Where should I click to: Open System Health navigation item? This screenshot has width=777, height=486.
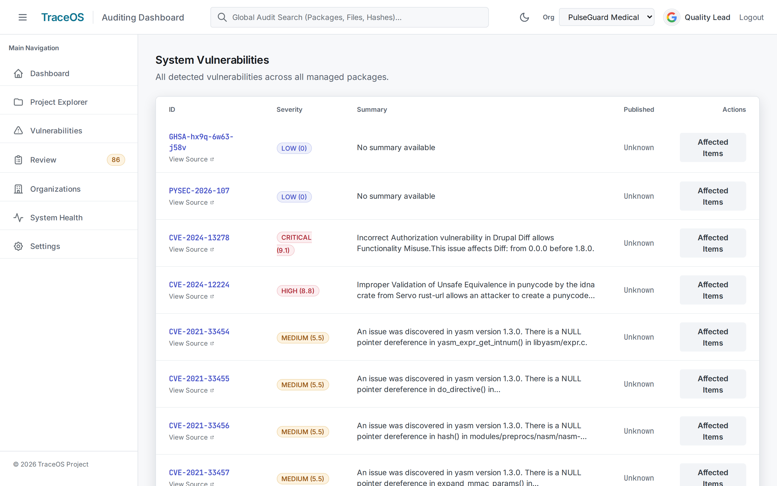click(x=69, y=218)
